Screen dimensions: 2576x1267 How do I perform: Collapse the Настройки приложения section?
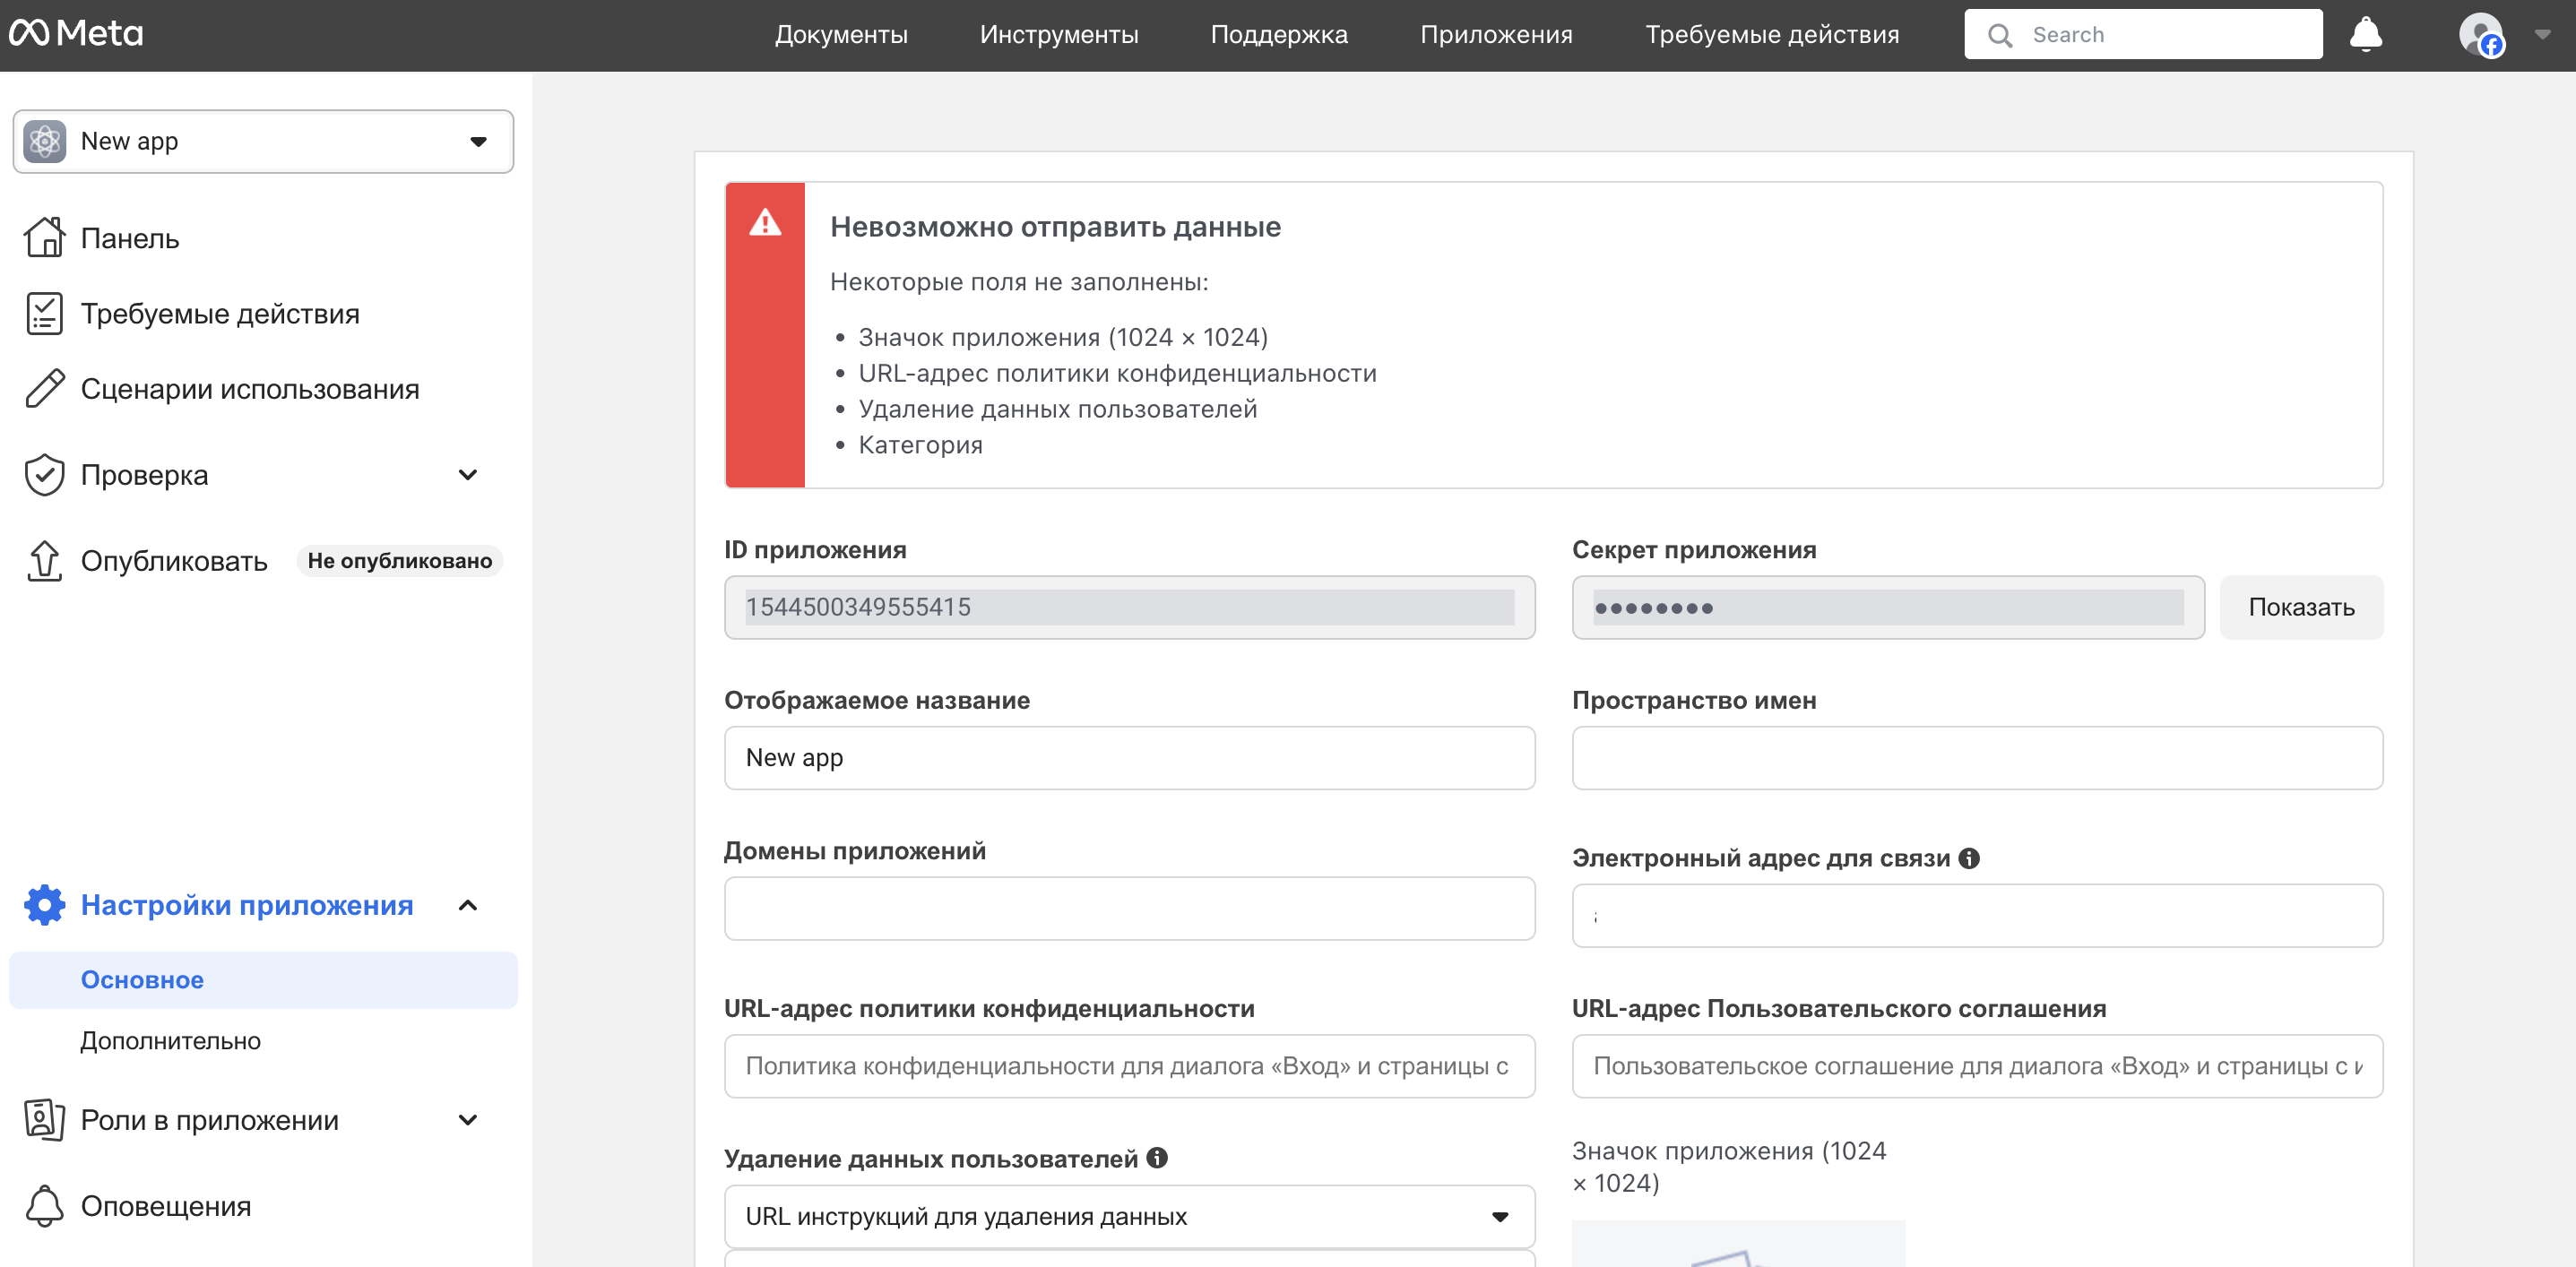467,905
